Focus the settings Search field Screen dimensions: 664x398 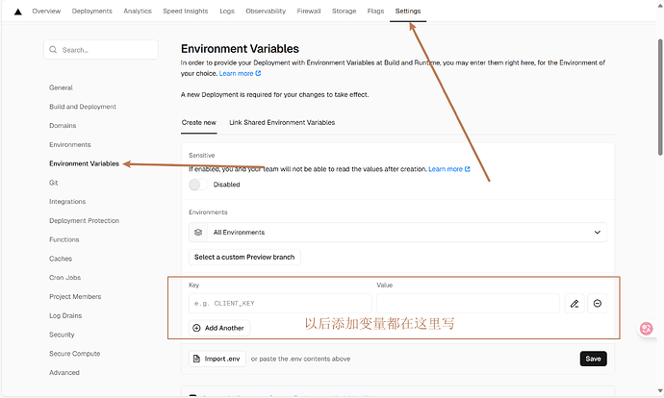[x=101, y=50]
